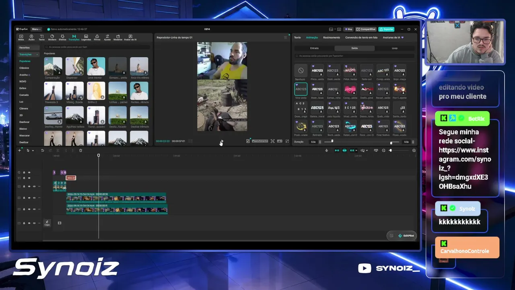Select the Leve tremor transition thumbnail

(96, 66)
